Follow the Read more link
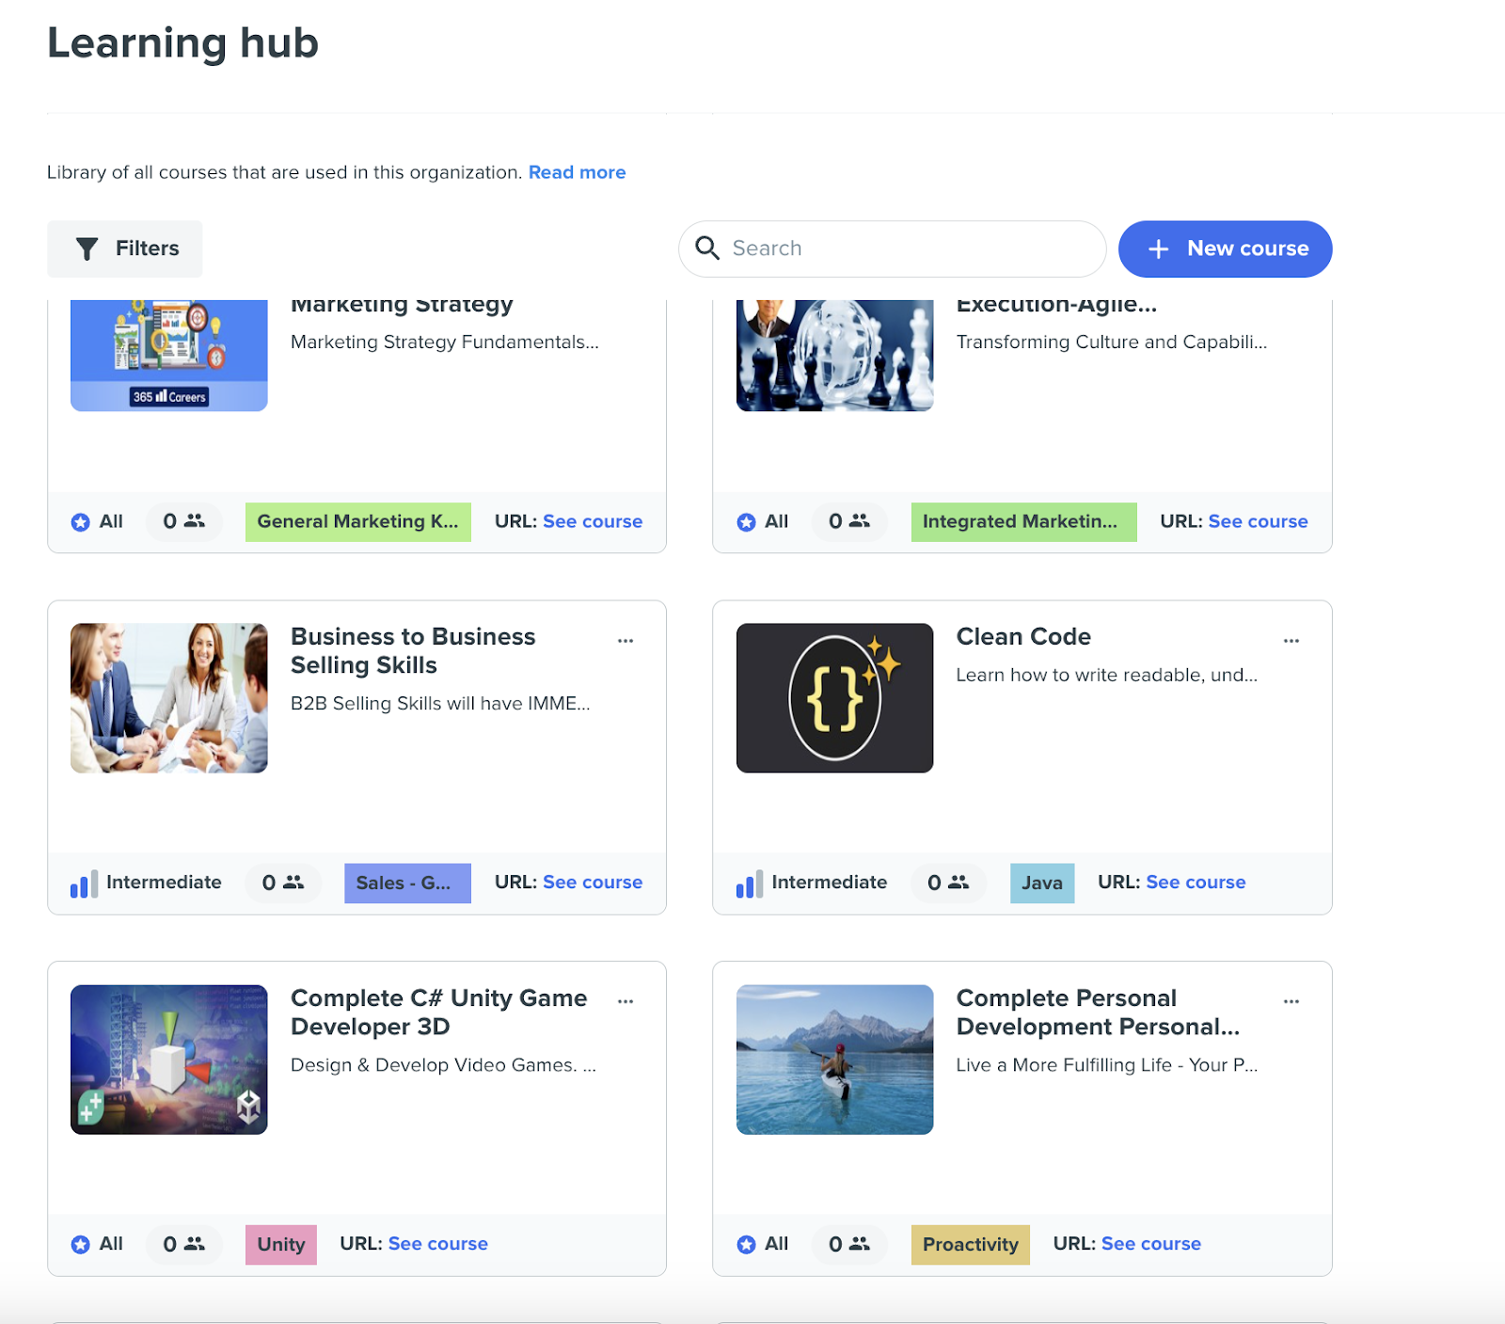The image size is (1505, 1324). coord(577,172)
